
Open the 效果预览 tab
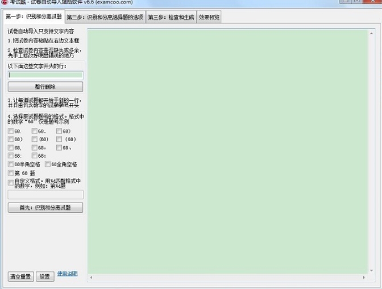click(x=209, y=17)
